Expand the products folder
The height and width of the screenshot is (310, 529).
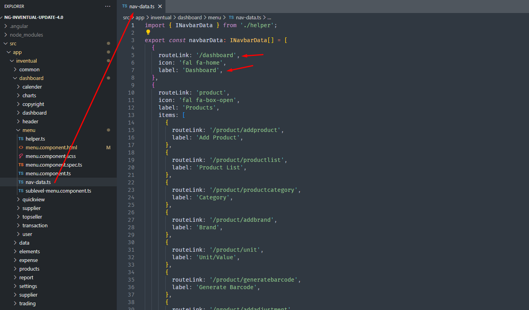[x=29, y=269]
